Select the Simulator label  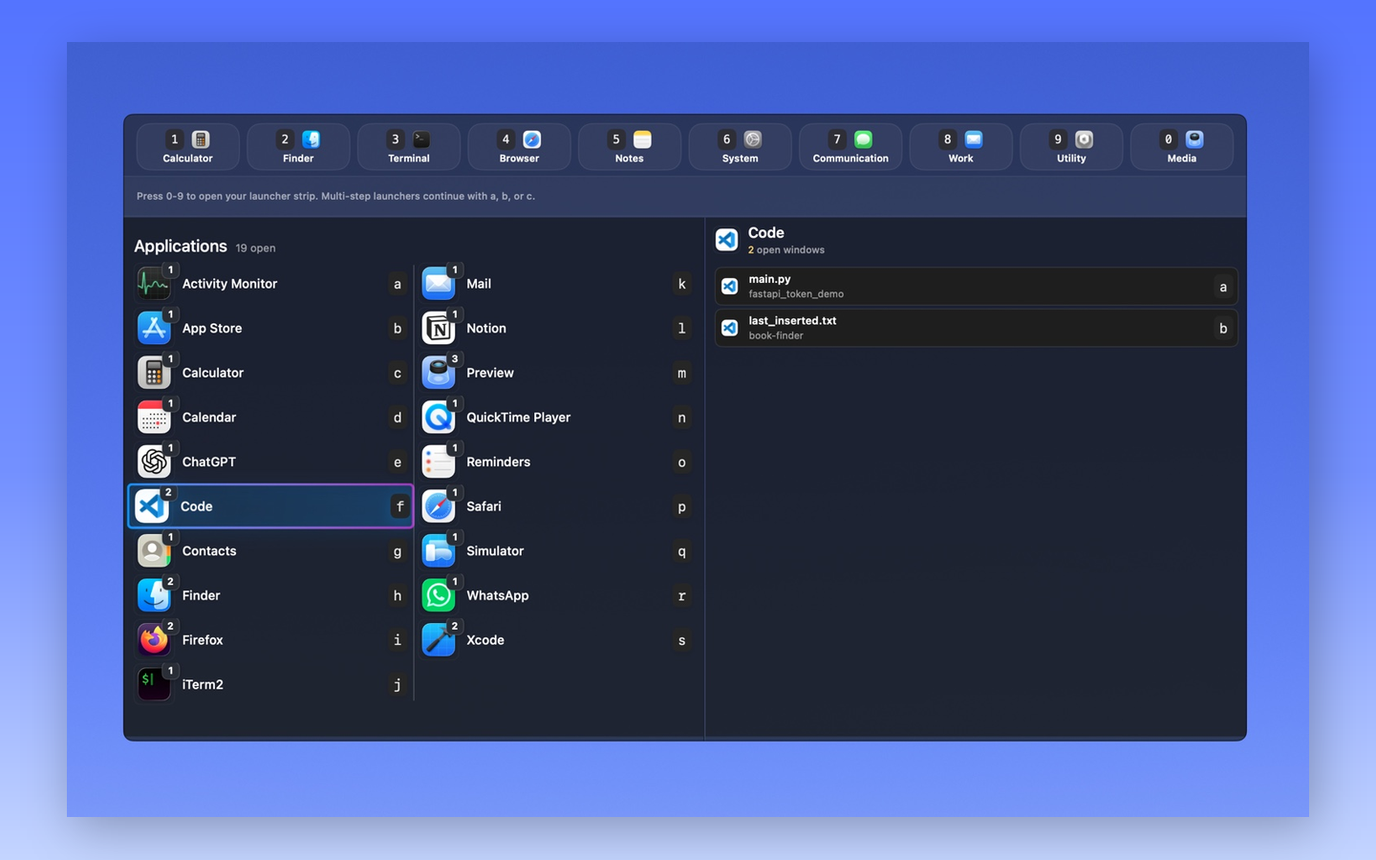(495, 551)
